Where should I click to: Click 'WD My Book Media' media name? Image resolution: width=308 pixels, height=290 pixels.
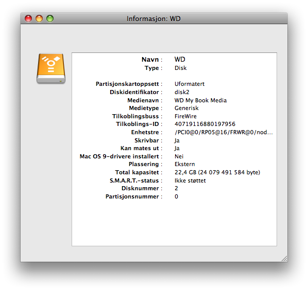click(x=200, y=100)
